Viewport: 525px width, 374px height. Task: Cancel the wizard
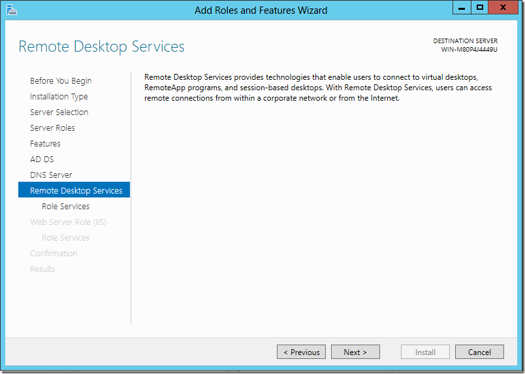click(479, 352)
